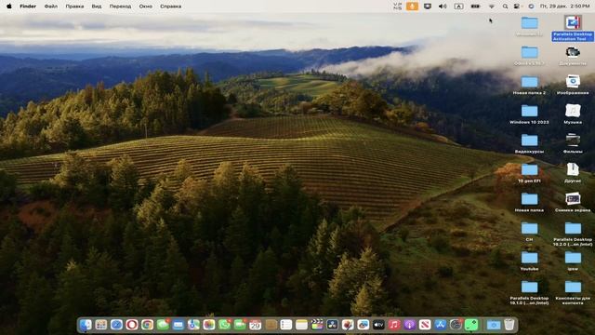The image size is (595, 335).
Task: Open Music app in the Dock
Action: [x=394, y=325]
